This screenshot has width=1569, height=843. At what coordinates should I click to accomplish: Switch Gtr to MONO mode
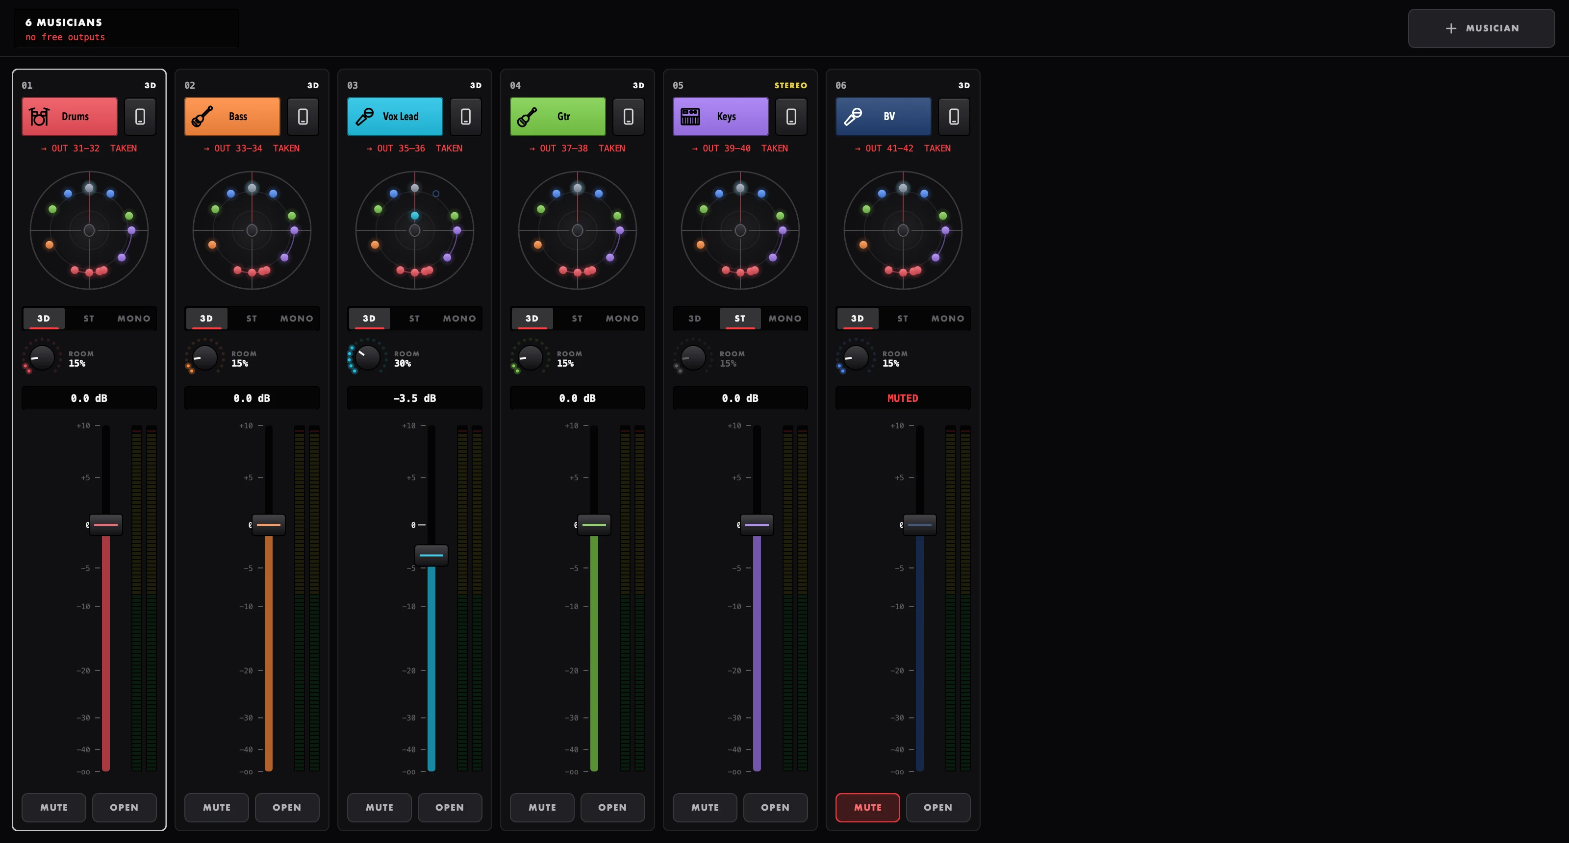tap(623, 319)
